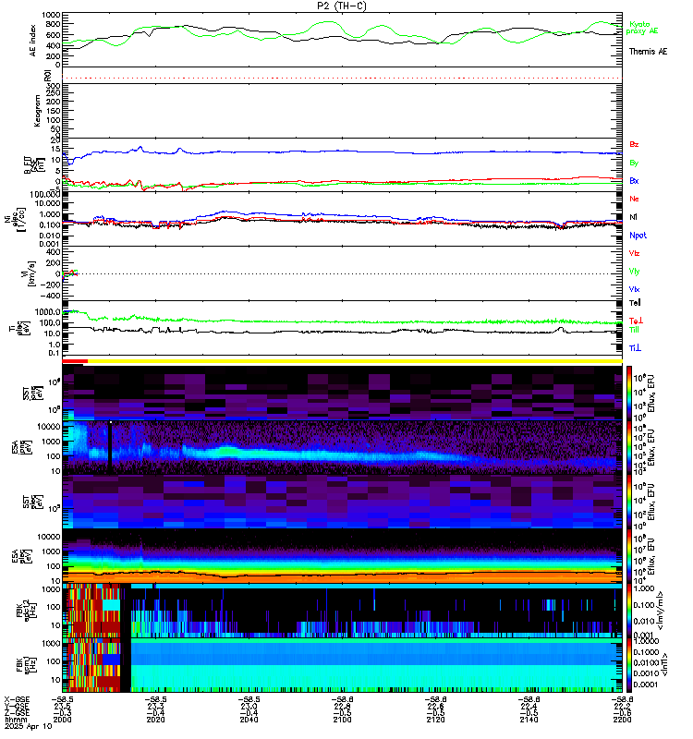Image resolution: width=693 pixels, height=739 pixels.
Task: Click the red segment of the status bar
Action: pos(75,361)
